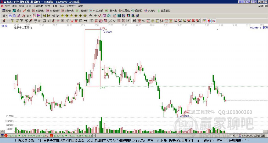268x143 pixels.
Task: Click the 002089 ST新海 stock code label
Action: point(259,27)
